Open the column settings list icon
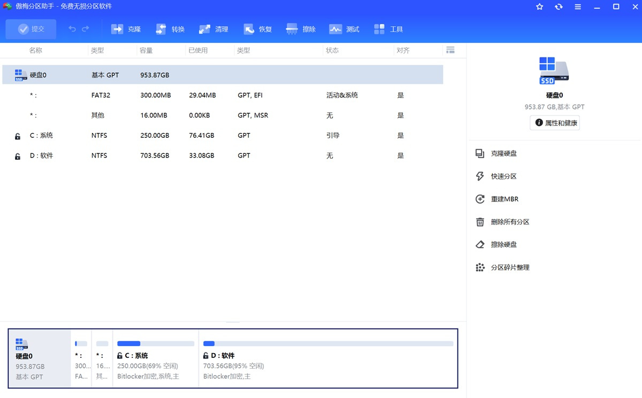The width and height of the screenshot is (642, 398). click(x=450, y=50)
